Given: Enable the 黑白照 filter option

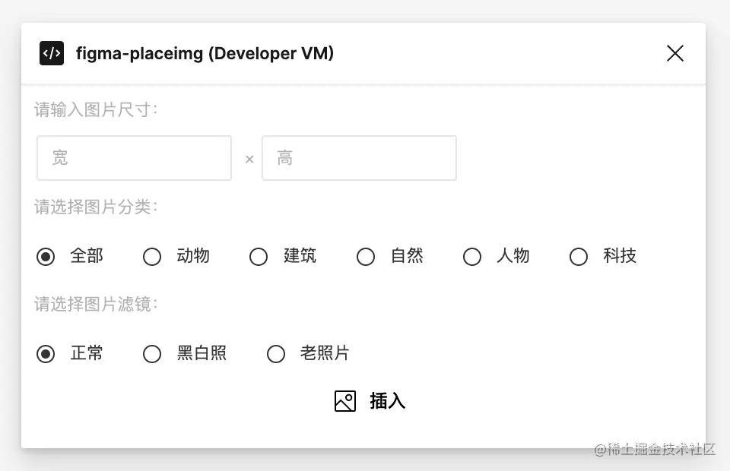Looking at the screenshot, I should point(153,354).
